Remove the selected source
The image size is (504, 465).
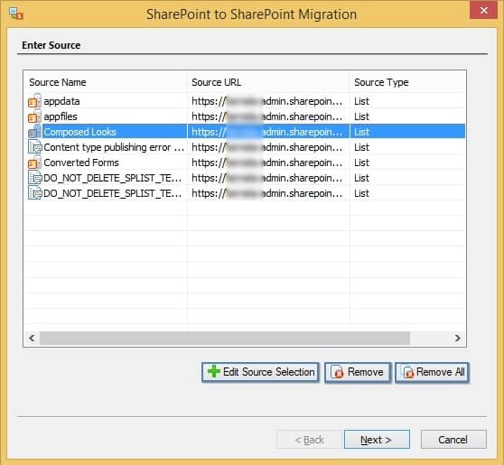[358, 372]
